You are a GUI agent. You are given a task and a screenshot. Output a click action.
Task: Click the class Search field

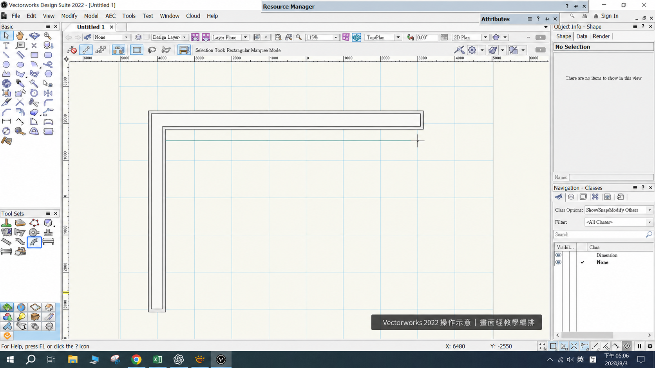coord(603,235)
